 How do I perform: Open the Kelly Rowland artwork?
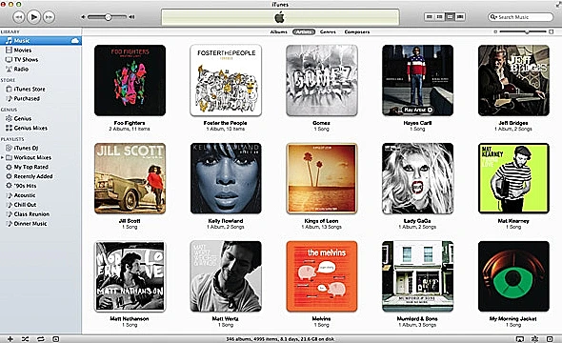click(226, 178)
